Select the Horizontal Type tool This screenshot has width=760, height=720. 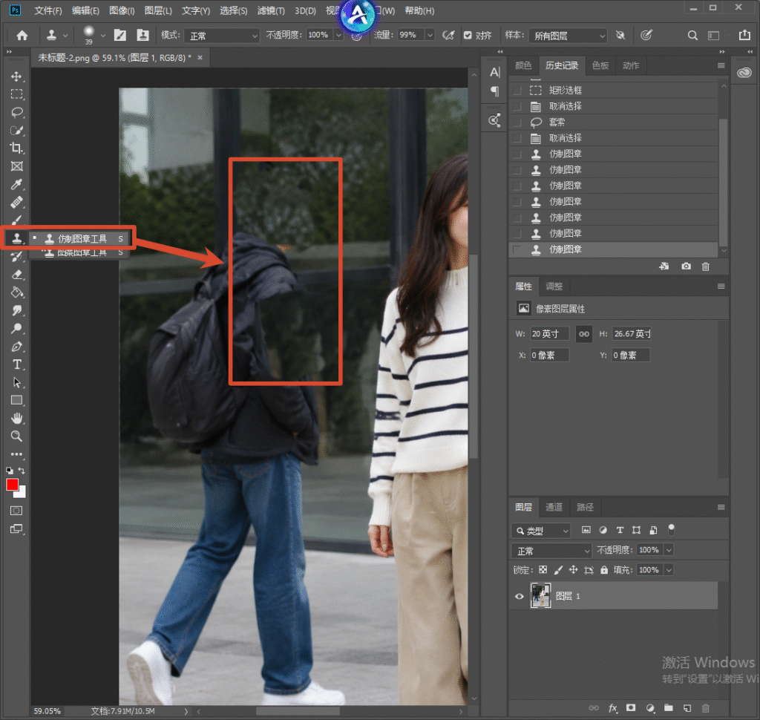click(x=16, y=364)
